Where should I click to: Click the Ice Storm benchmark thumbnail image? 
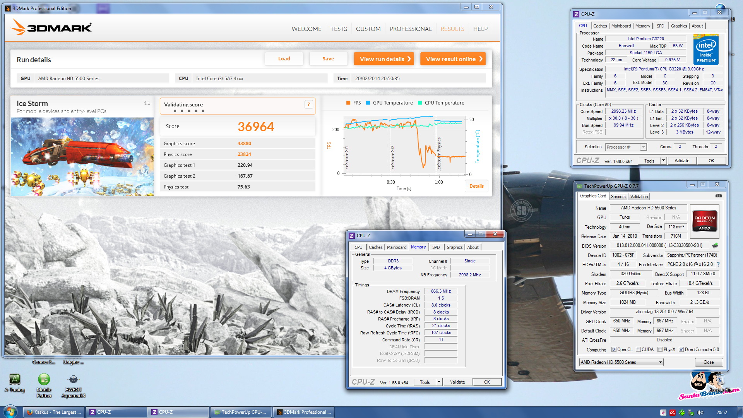pos(82,157)
